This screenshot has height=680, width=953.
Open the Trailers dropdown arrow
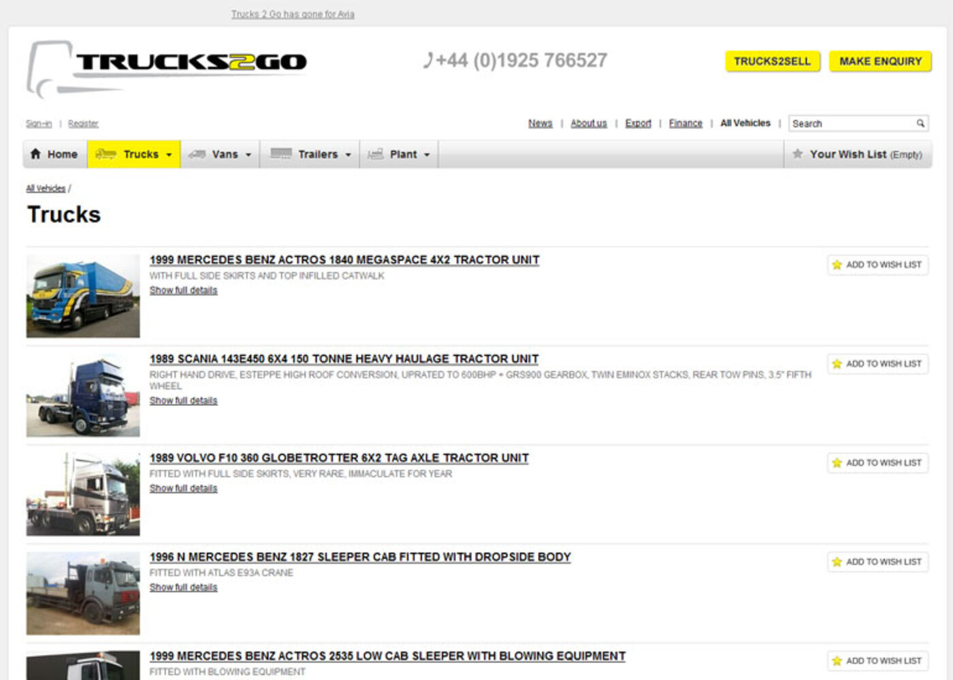349,155
